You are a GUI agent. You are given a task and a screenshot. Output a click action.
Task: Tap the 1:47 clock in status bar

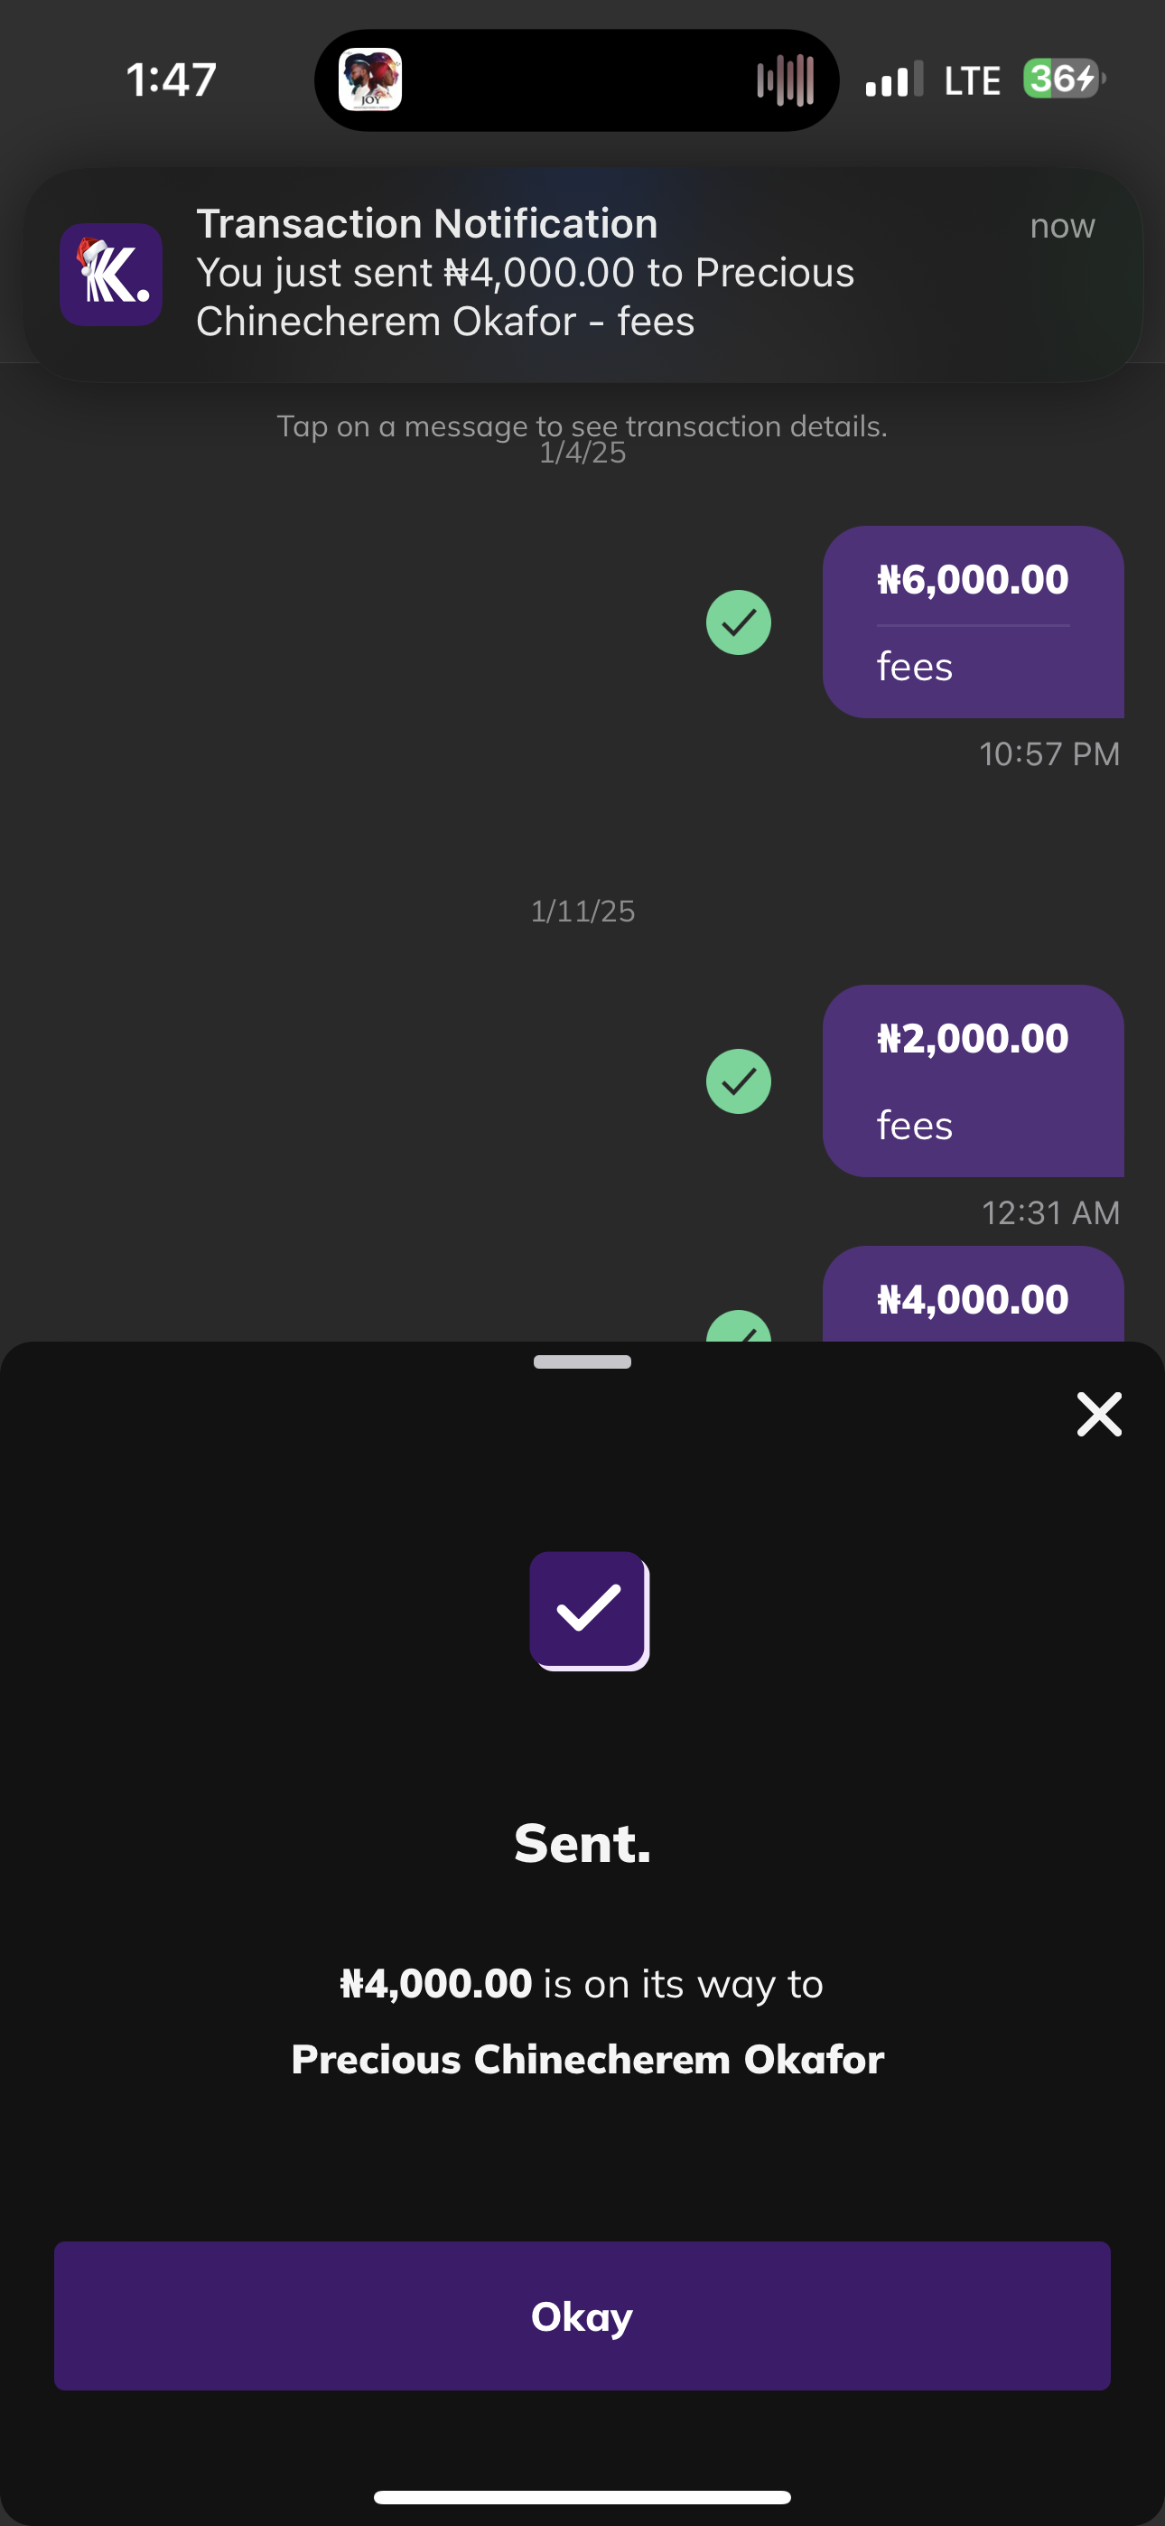coord(171,80)
